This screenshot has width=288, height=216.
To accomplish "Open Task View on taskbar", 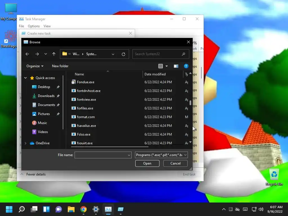I will point(34,209).
